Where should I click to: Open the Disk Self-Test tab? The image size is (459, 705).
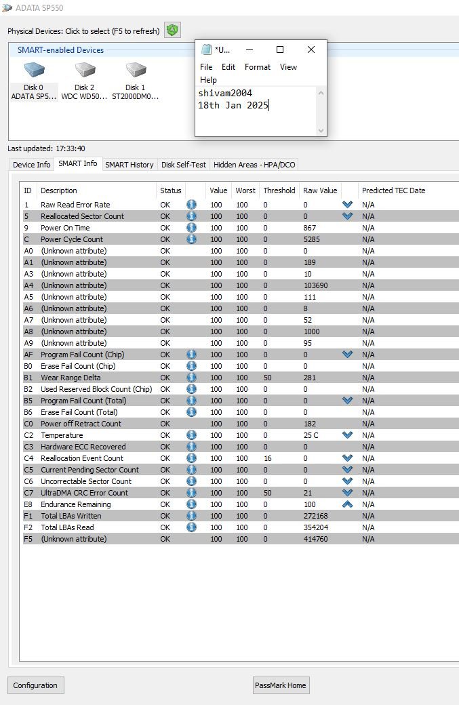[184, 165]
